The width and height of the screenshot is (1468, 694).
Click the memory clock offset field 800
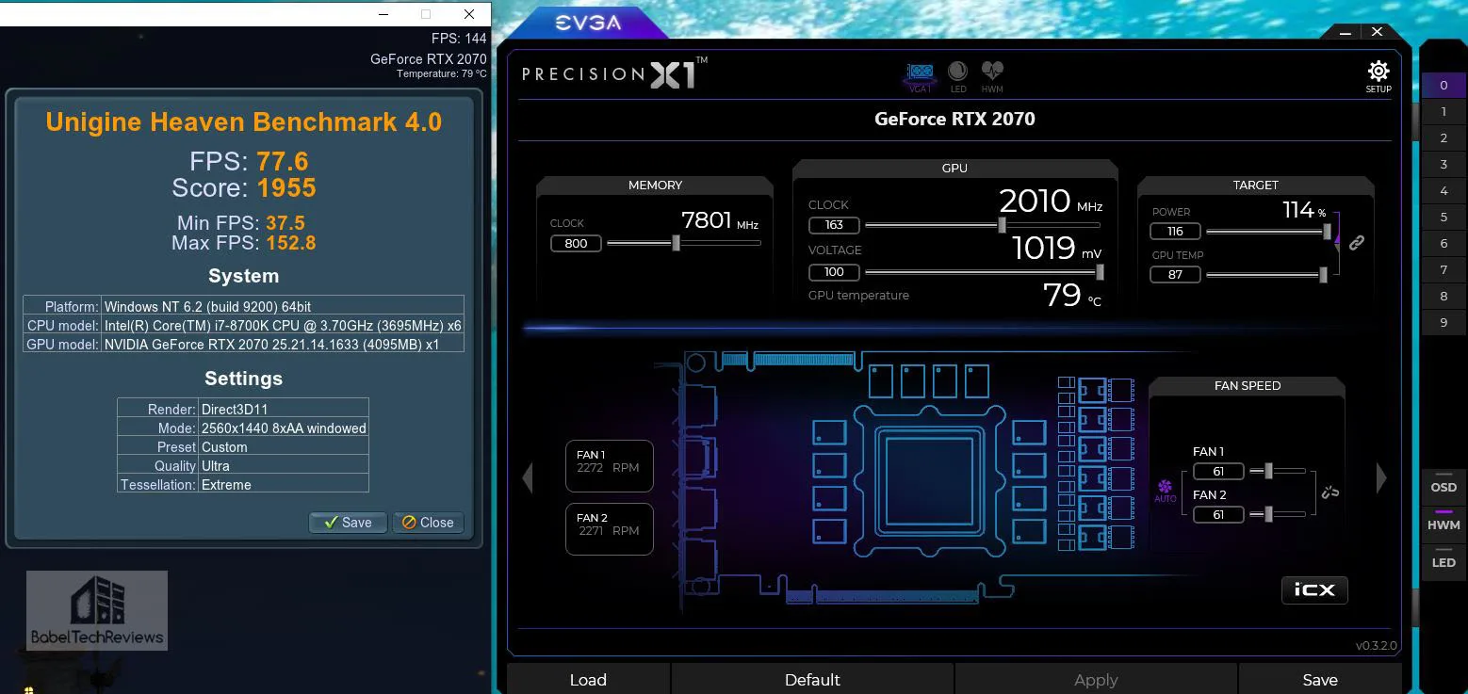[x=576, y=243]
